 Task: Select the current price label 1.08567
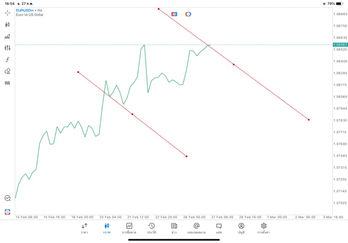tap(340, 45)
